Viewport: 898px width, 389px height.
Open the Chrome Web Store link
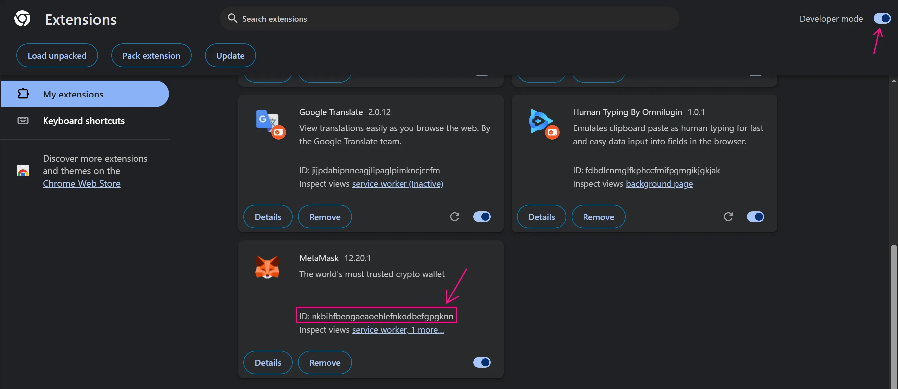[x=81, y=183]
